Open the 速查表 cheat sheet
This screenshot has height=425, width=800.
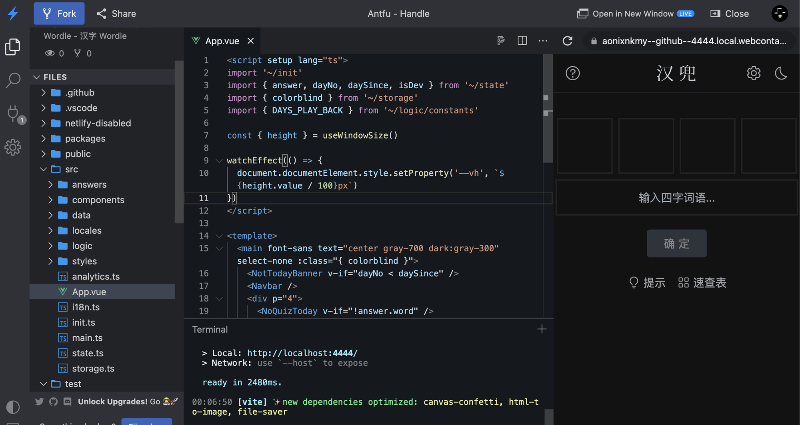coord(702,283)
